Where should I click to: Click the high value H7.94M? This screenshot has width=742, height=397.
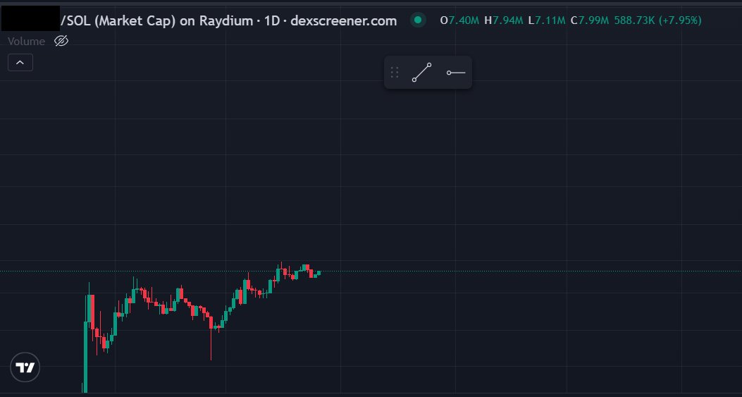[x=504, y=20]
